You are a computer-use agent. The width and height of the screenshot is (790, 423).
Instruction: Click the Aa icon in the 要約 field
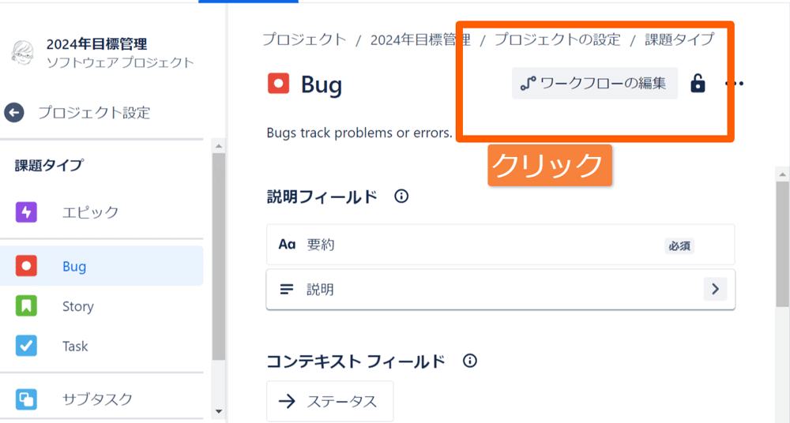pyautogui.click(x=287, y=245)
